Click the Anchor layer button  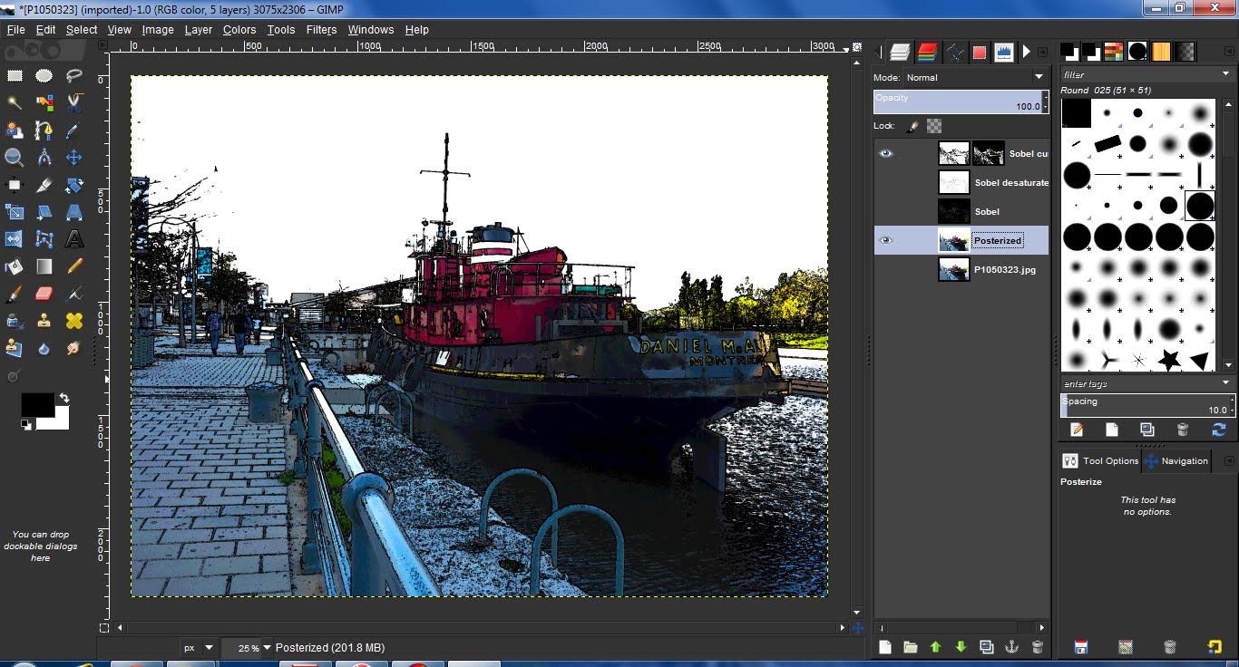(x=1012, y=647)
